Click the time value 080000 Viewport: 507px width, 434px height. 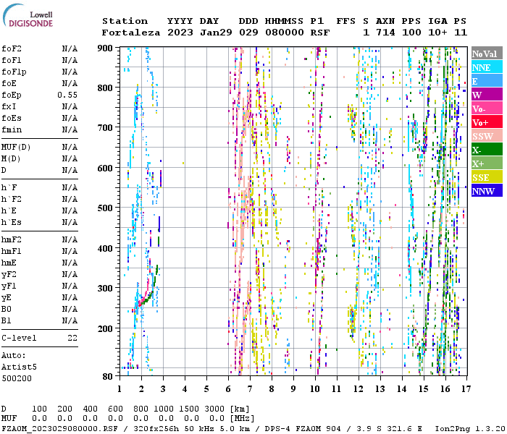285,33
